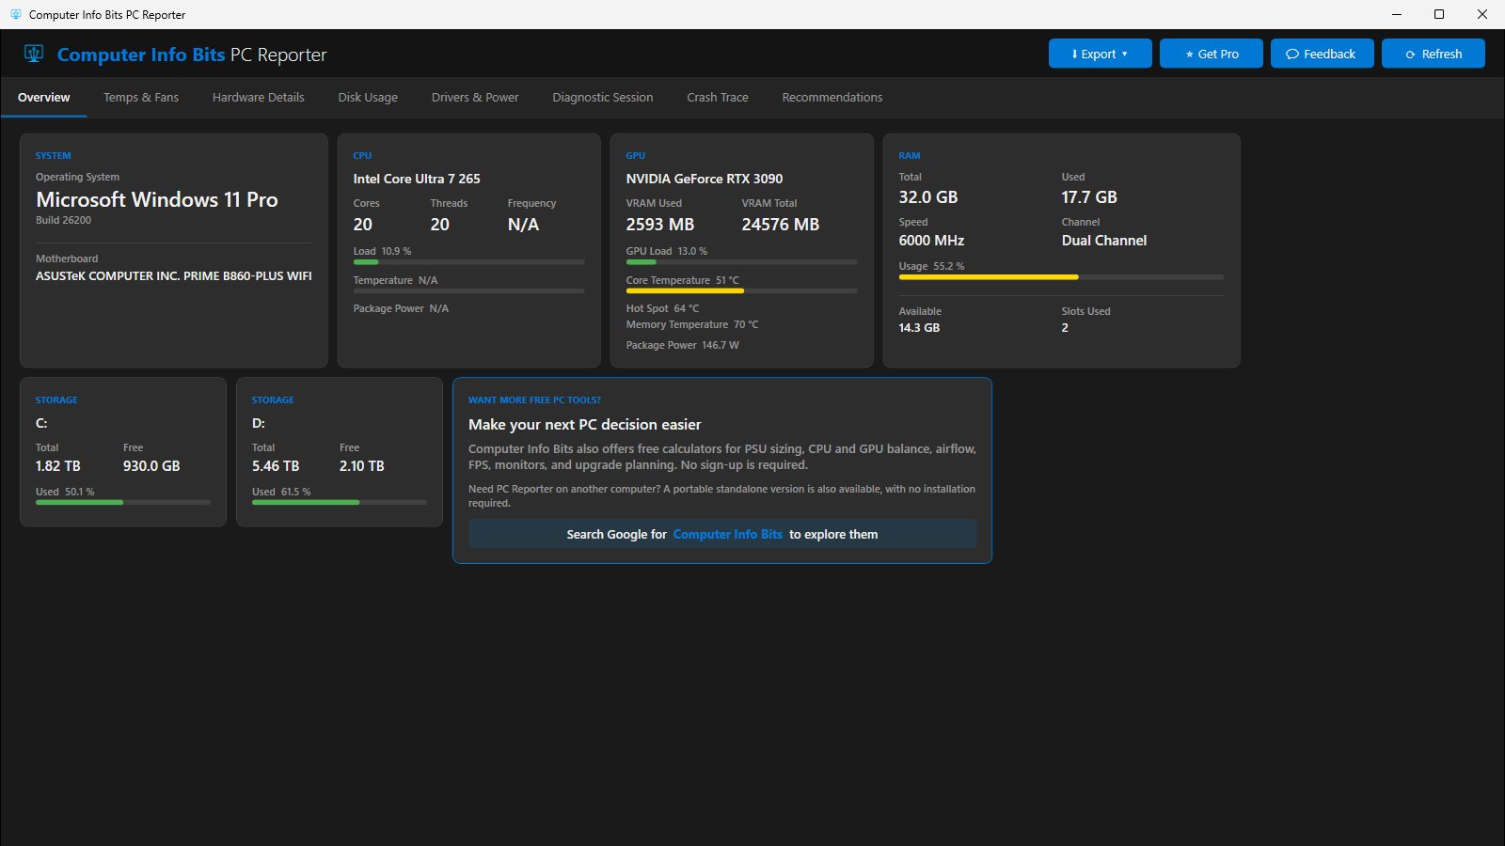The image size is (1505, 846).
Task: Click the GPU Package Power 146.7 W reading
Action: point(683,345)
